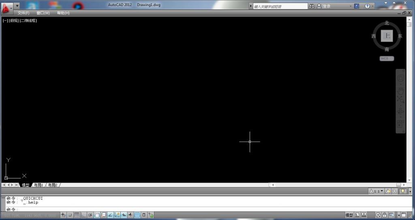The height and width of the screenshot is (220, 415).
Task: Click the 登录 sign-in button
Action: (324, 6)
